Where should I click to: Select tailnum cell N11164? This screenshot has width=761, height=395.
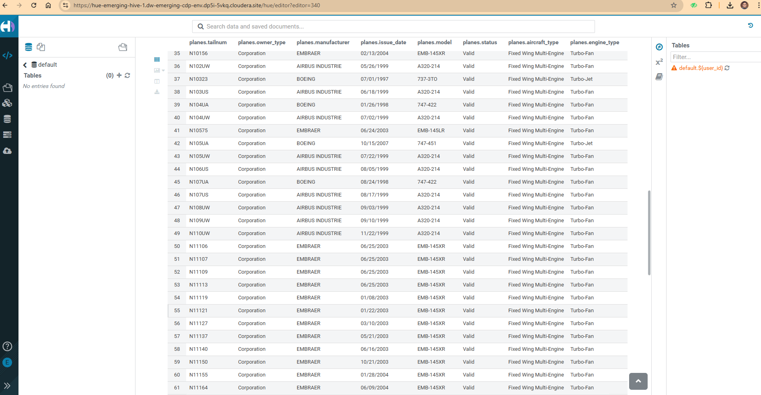coord(199,388)
